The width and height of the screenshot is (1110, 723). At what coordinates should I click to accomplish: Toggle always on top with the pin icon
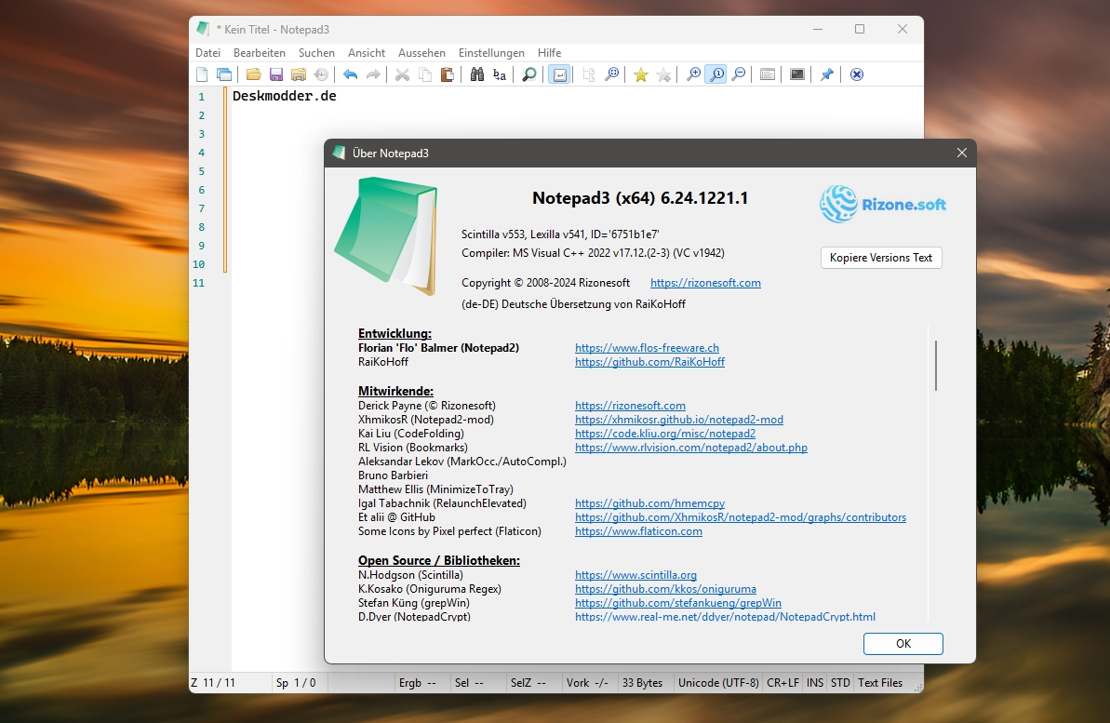pos(827,74)
